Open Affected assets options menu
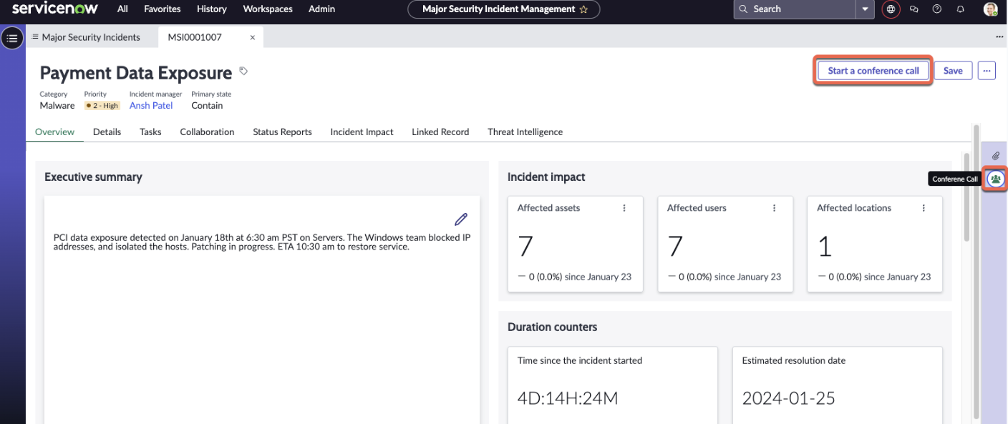The width and height of the screenshot is (1008, 424). [x=624, y=208]
